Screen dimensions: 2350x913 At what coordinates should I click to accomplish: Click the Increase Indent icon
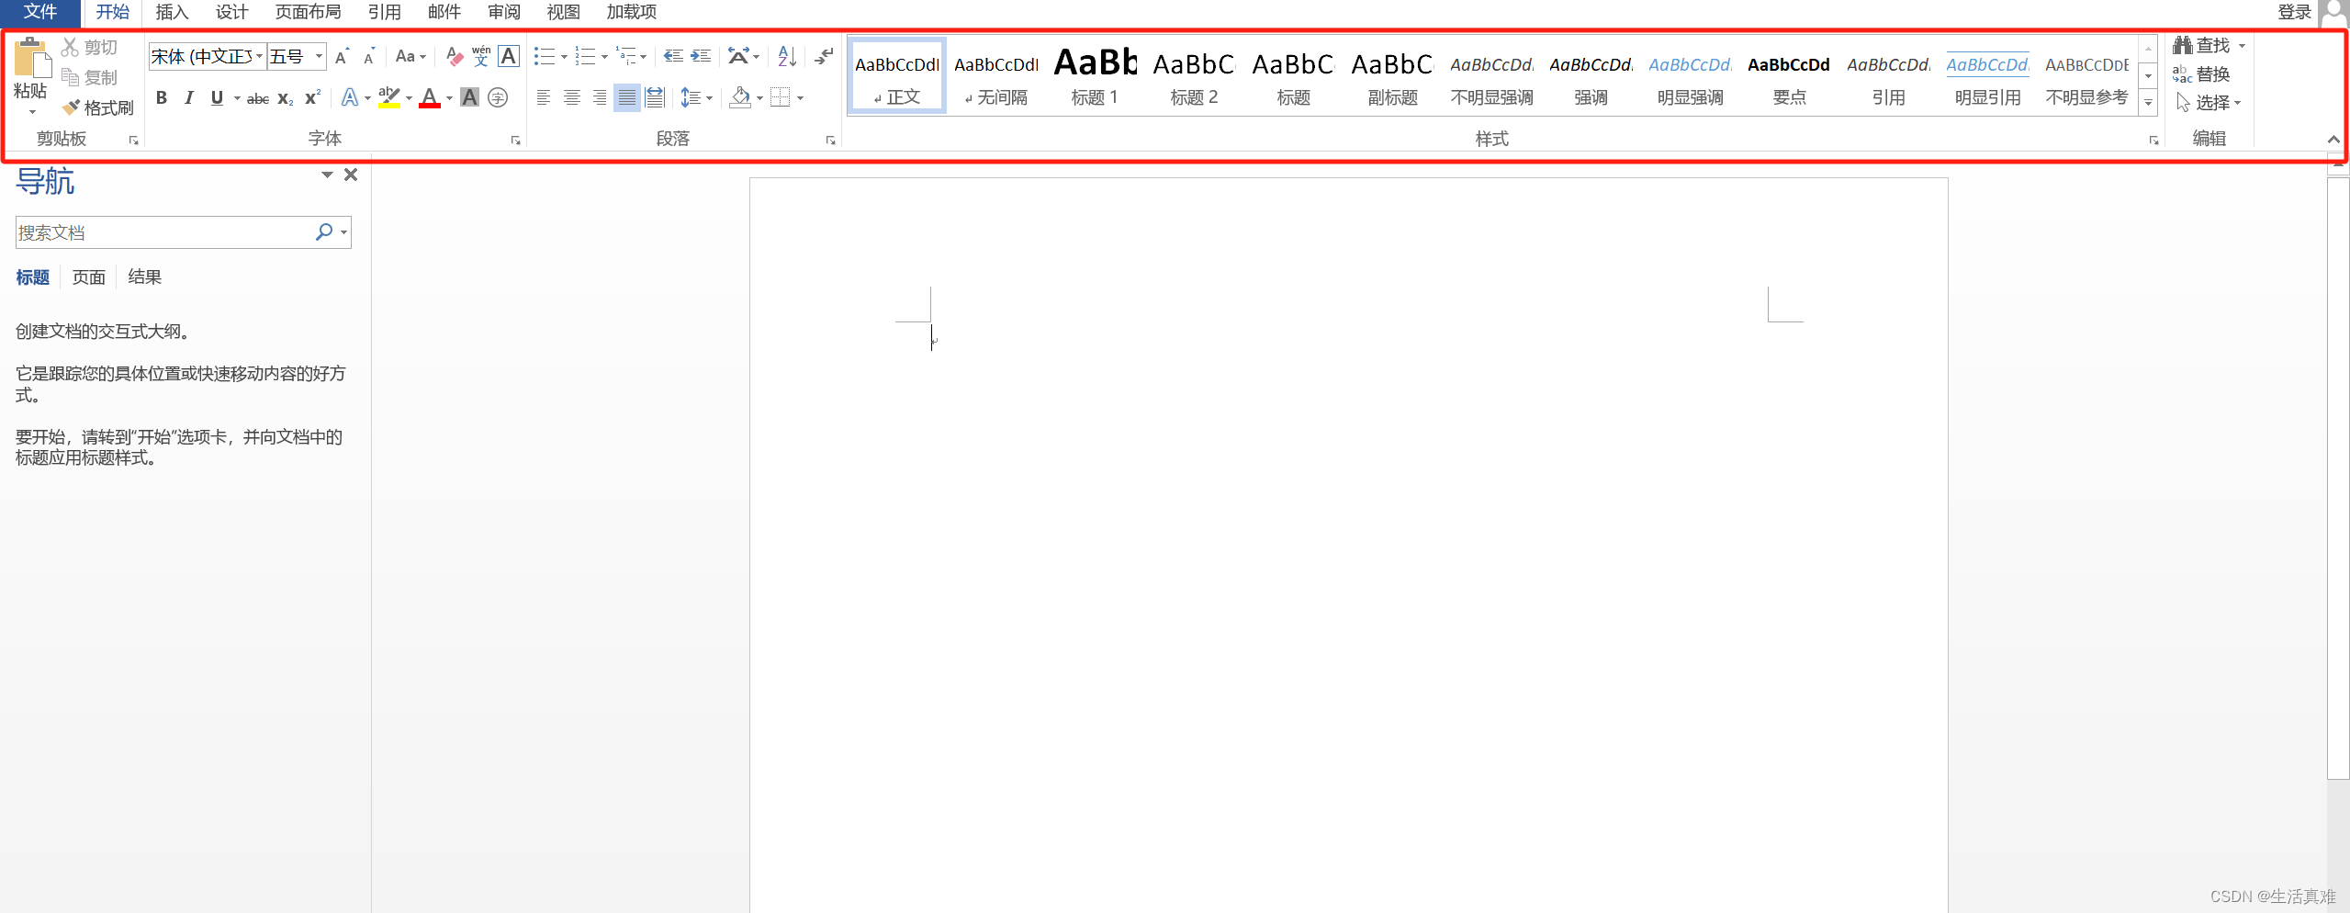coord(701,56)
